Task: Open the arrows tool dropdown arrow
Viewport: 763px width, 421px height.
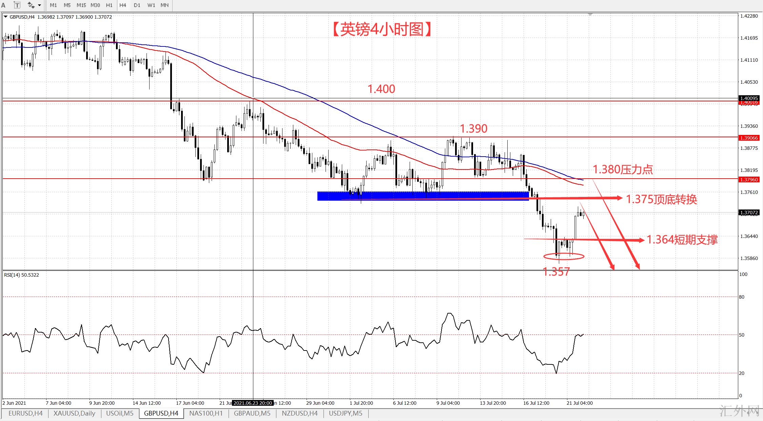Action: coord(40,5)
